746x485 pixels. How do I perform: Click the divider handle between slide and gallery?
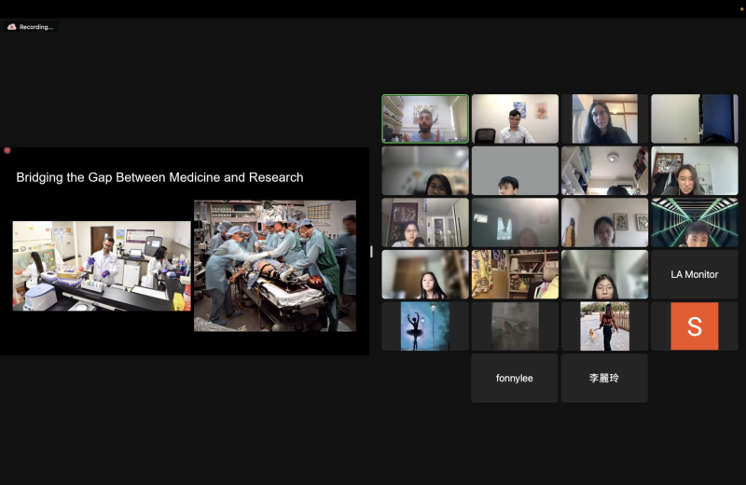371,251
